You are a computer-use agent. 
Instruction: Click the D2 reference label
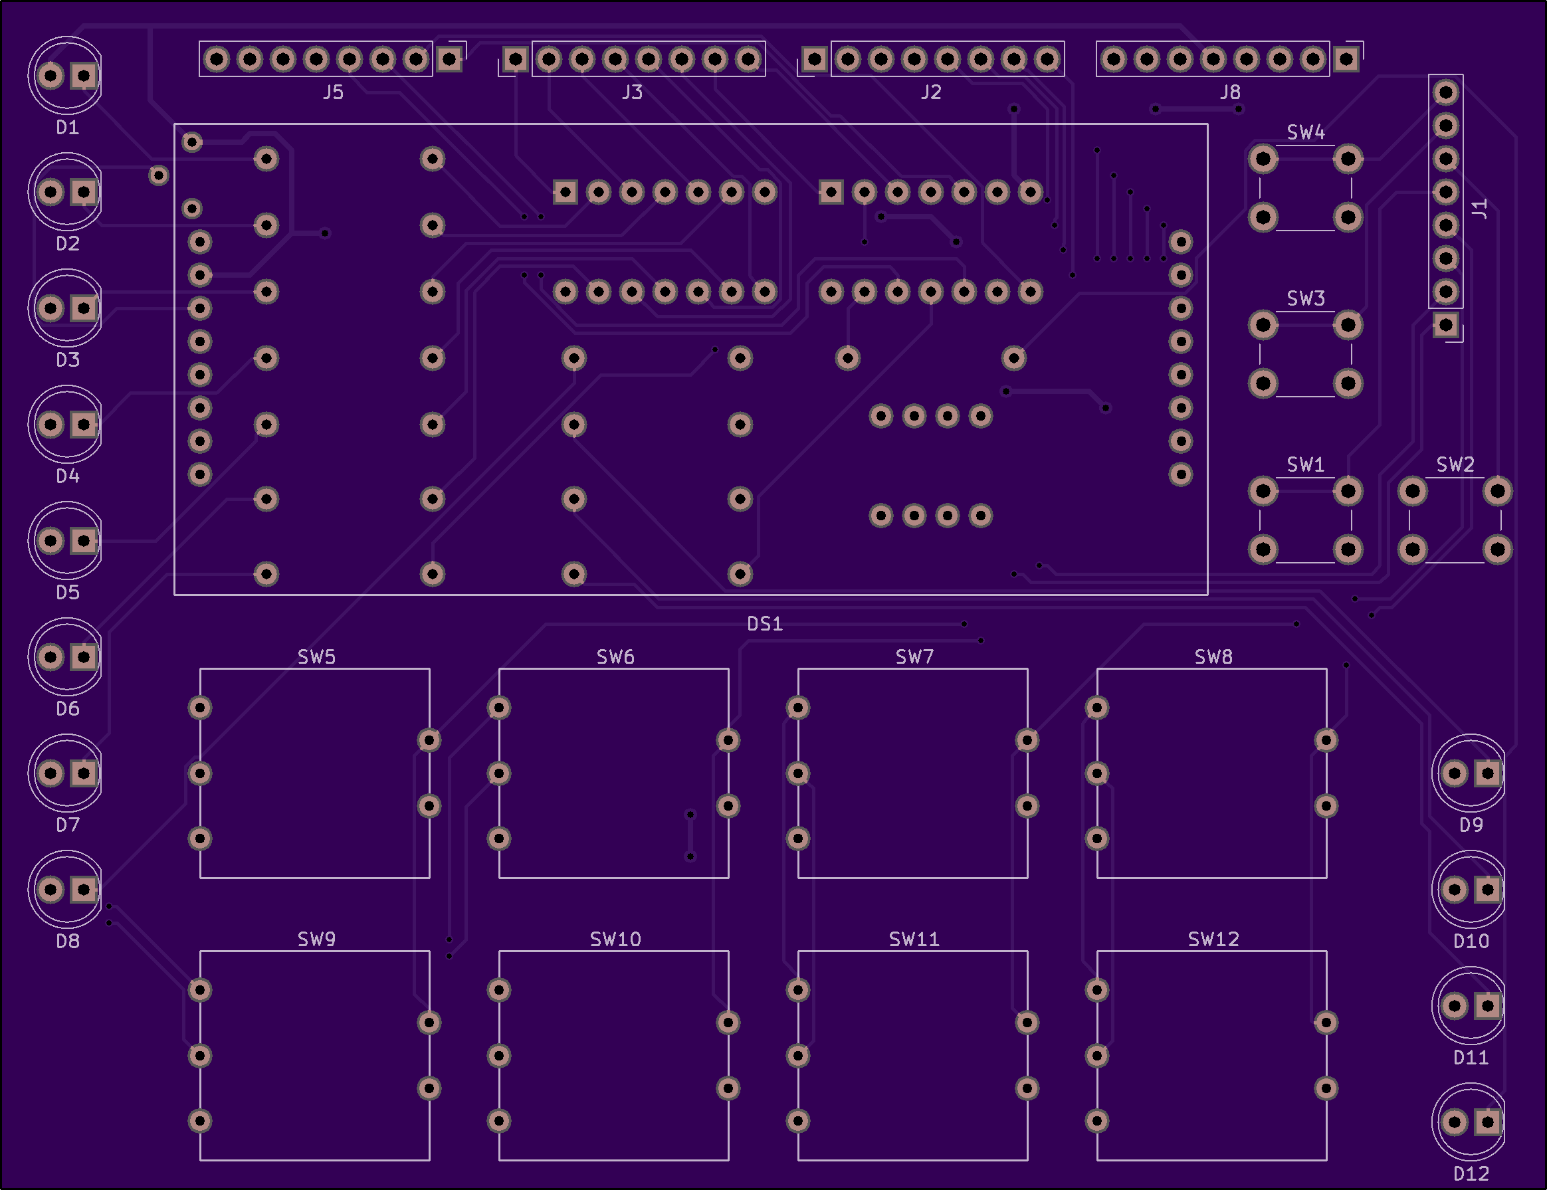67,244
